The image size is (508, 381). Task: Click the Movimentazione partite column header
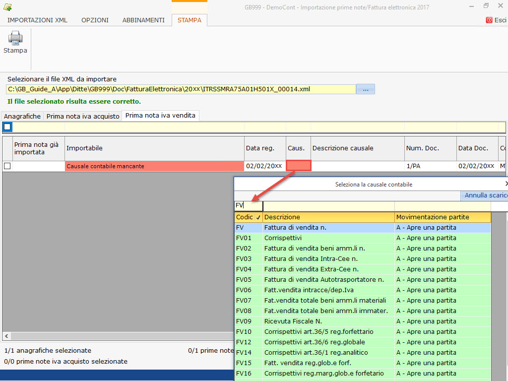click(x=442, y=217)
